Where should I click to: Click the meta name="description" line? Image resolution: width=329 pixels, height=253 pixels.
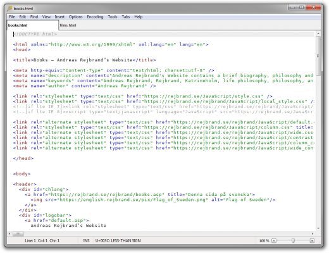coord(163,76)
